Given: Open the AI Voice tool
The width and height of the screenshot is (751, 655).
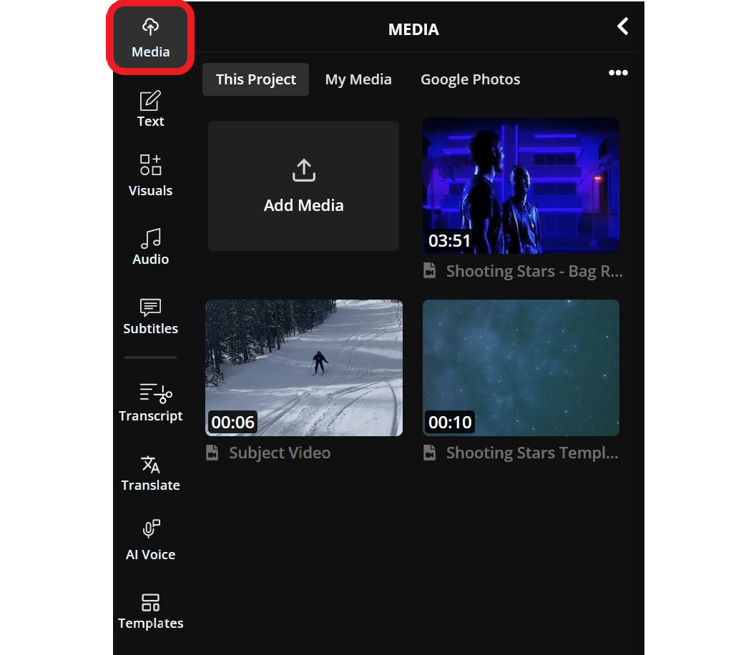Looking at the screenshot, I should click(x=150, y=541).
